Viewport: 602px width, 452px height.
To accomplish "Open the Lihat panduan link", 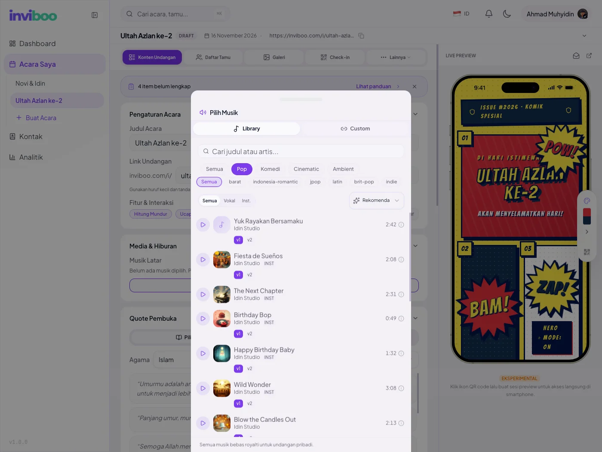I will pos(374,87).
